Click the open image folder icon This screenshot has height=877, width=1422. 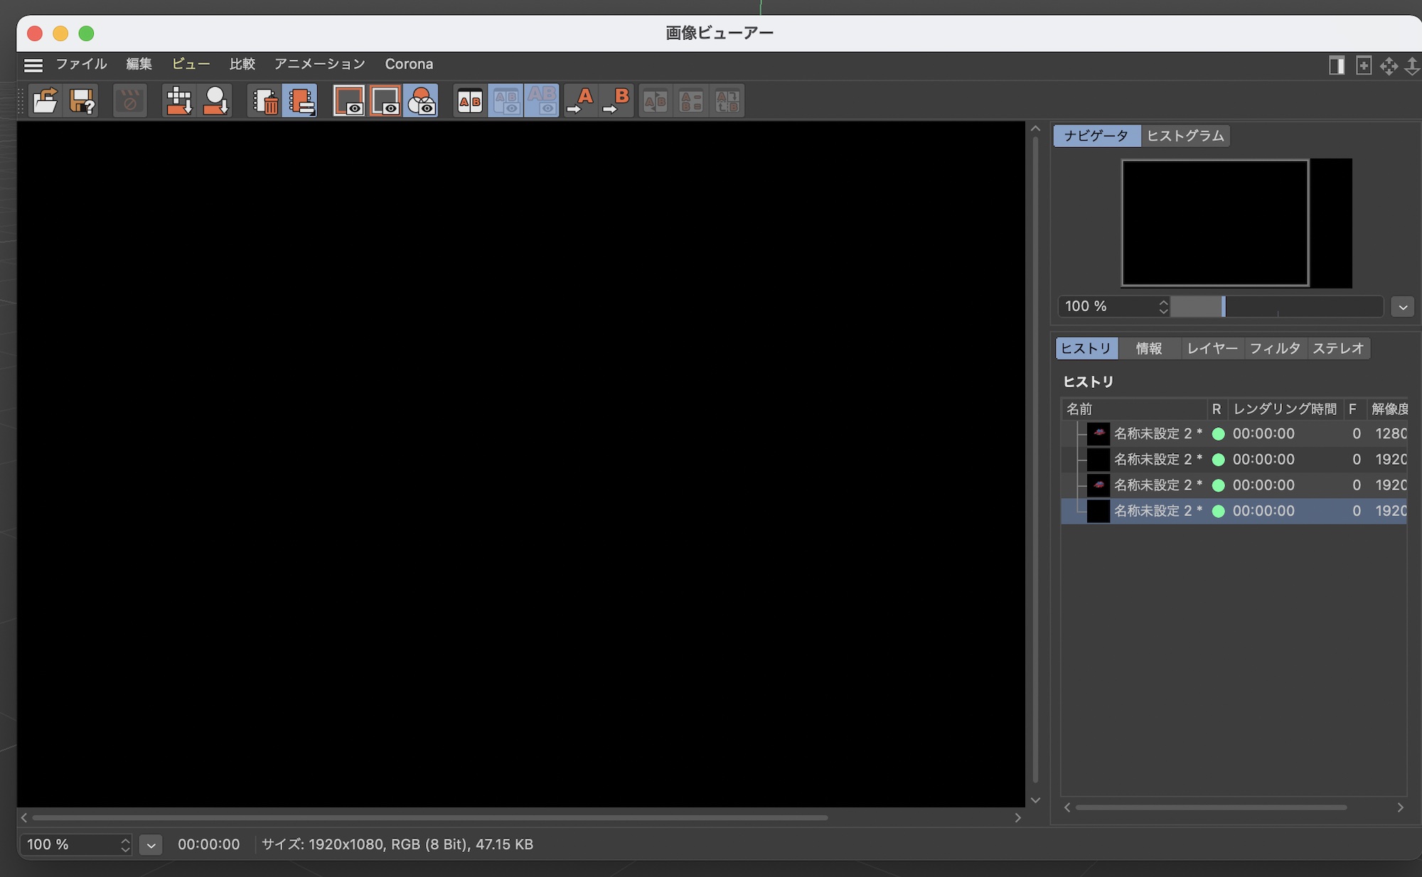coord(46,101)
